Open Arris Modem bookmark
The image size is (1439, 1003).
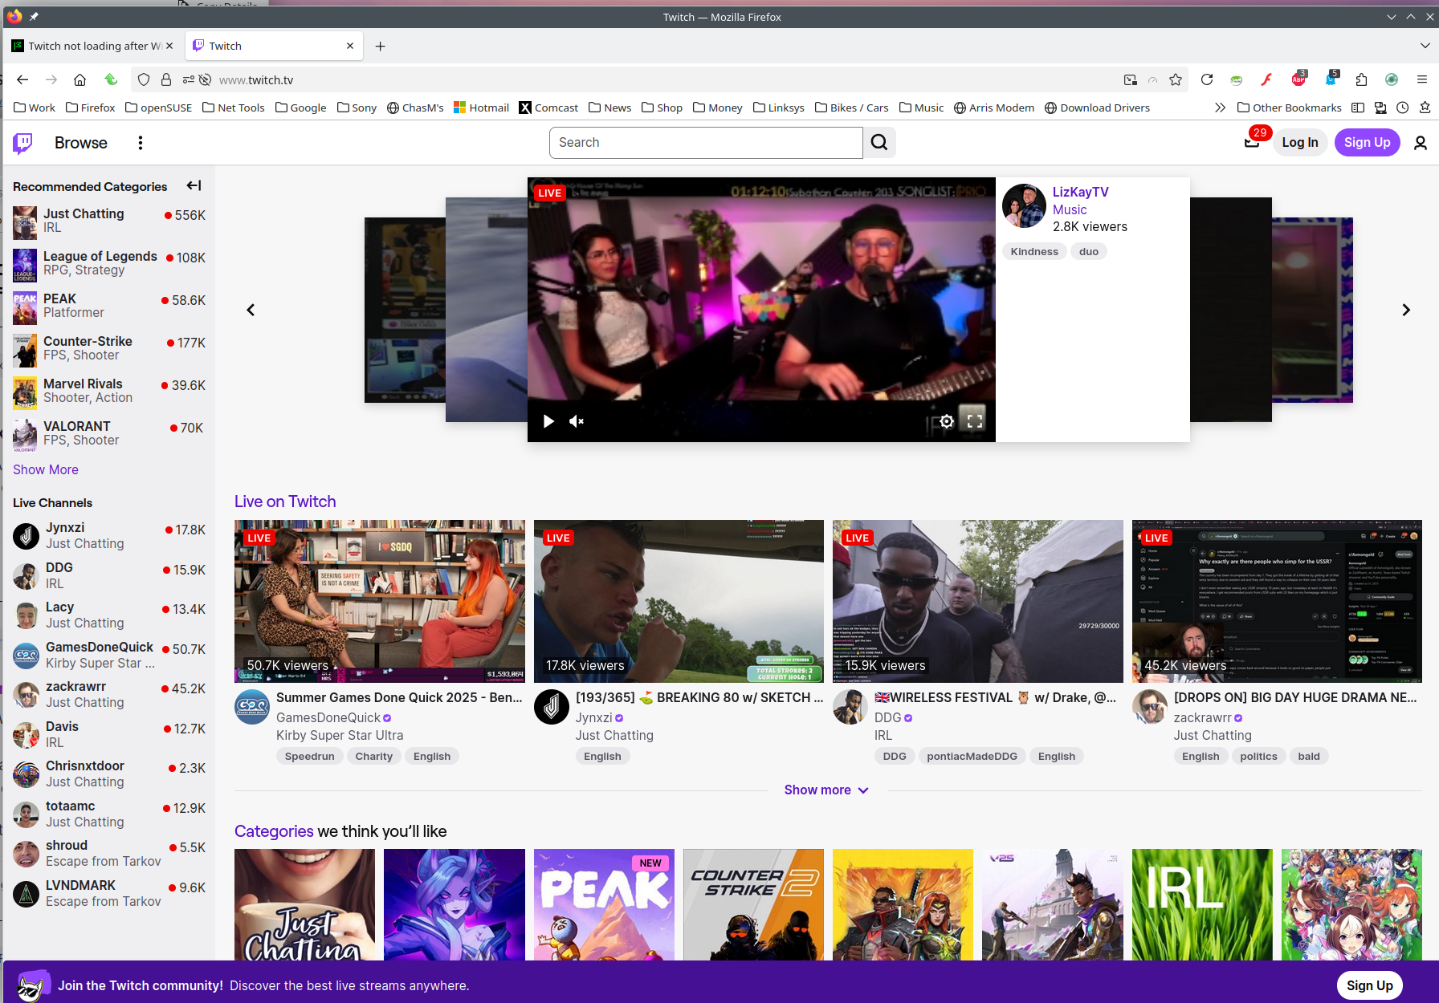coord(993,108)
